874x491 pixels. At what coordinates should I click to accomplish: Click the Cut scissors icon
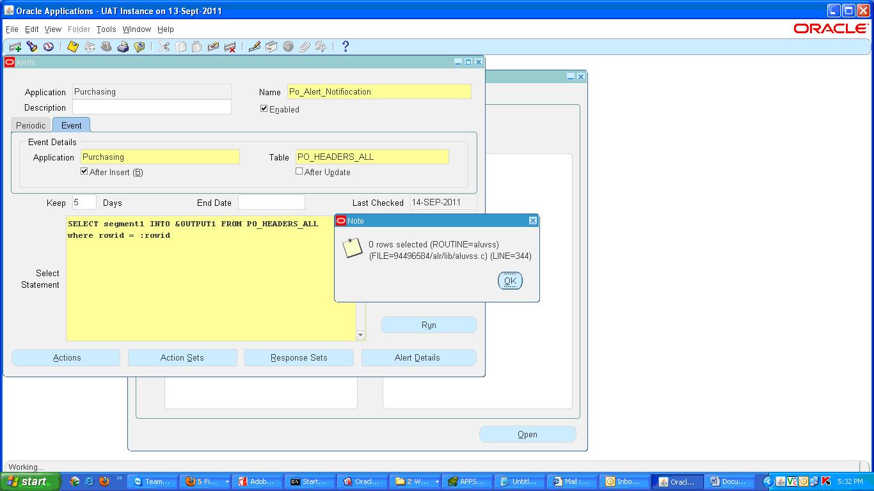pyautogui.click(x=164, y=47)
